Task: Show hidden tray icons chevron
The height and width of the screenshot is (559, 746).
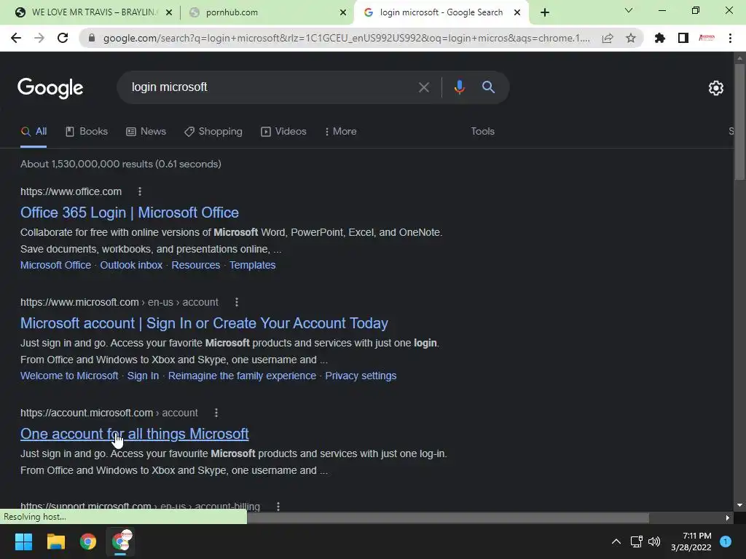Action: pyautogui.click(x=616, y=542)
